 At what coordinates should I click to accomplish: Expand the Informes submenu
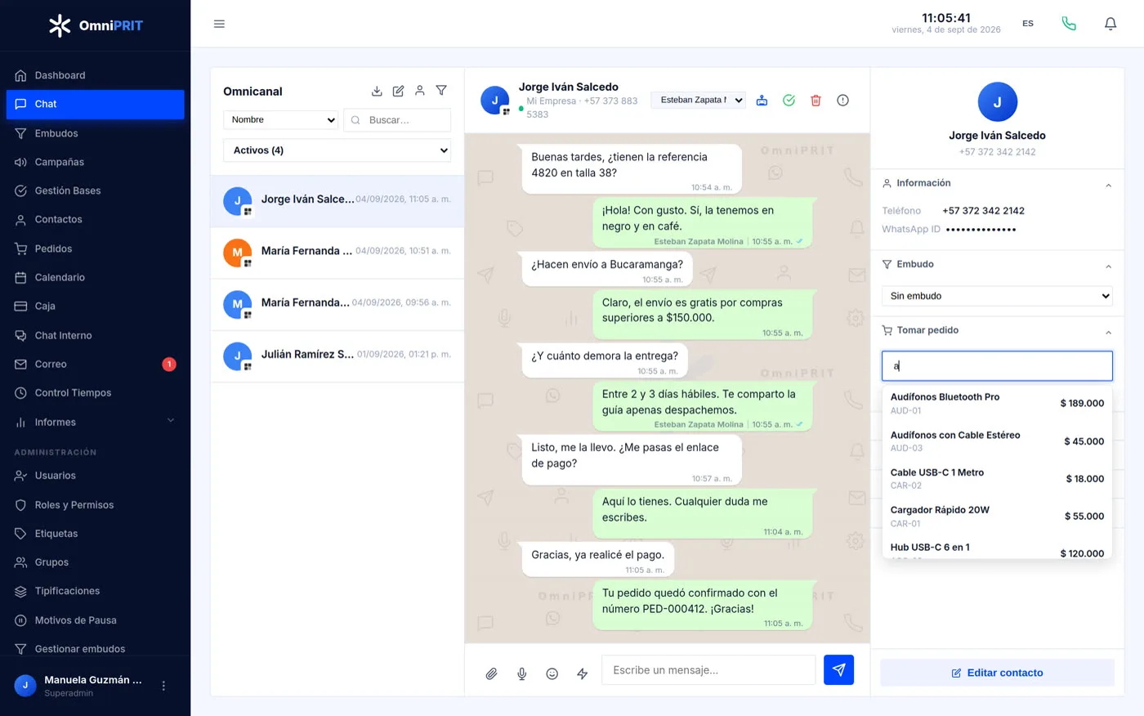[171, 421]
